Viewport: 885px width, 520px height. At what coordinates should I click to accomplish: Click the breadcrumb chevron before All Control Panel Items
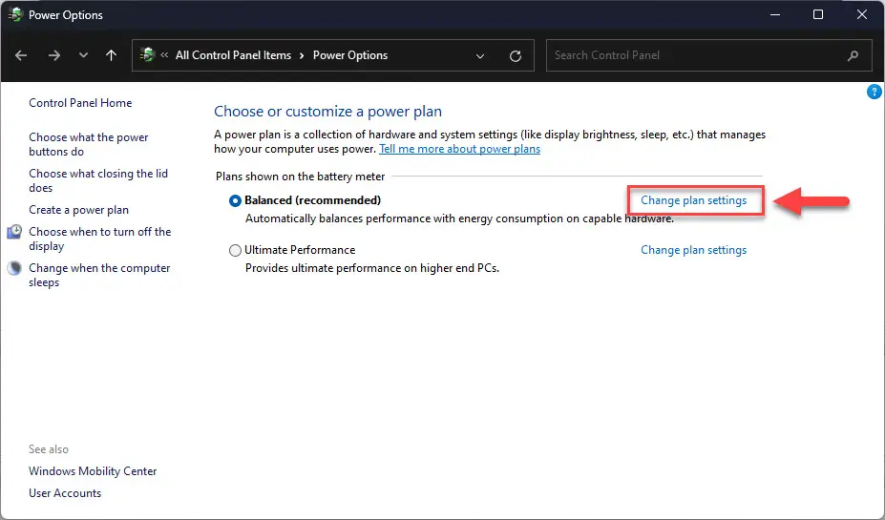(164, 54)
